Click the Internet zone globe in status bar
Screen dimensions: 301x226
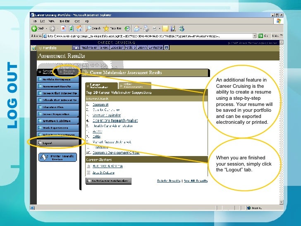pyautogui.click(x=249, y=208)
